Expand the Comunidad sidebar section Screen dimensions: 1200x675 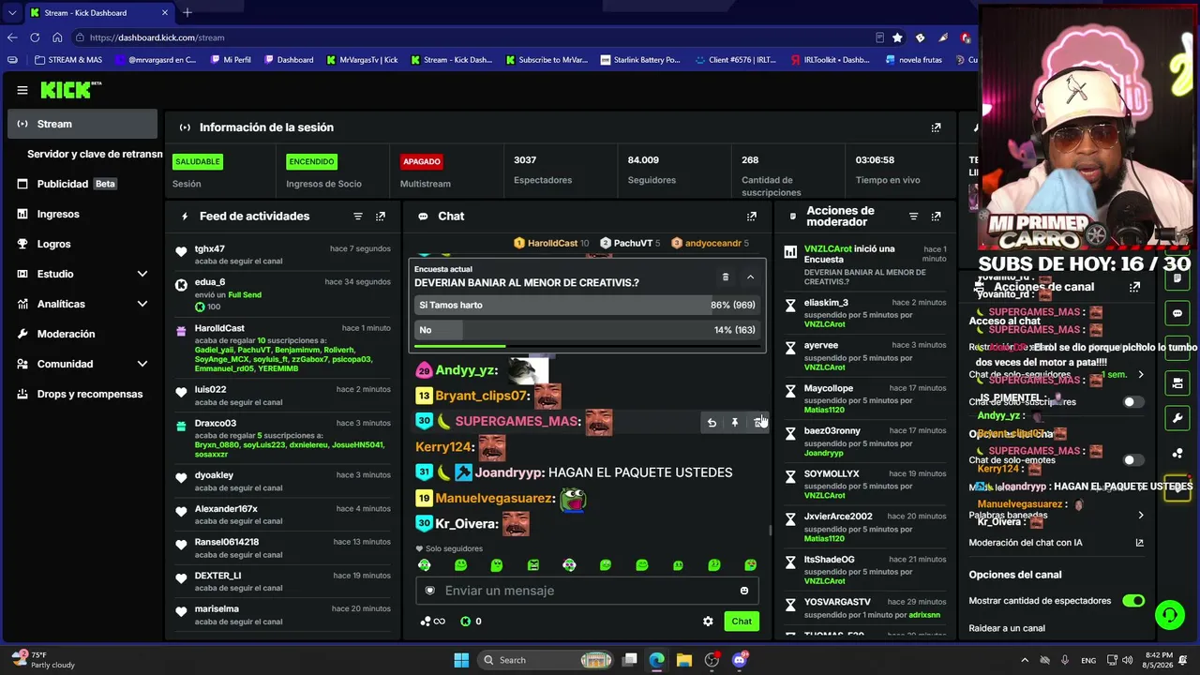tap(142, 364)
